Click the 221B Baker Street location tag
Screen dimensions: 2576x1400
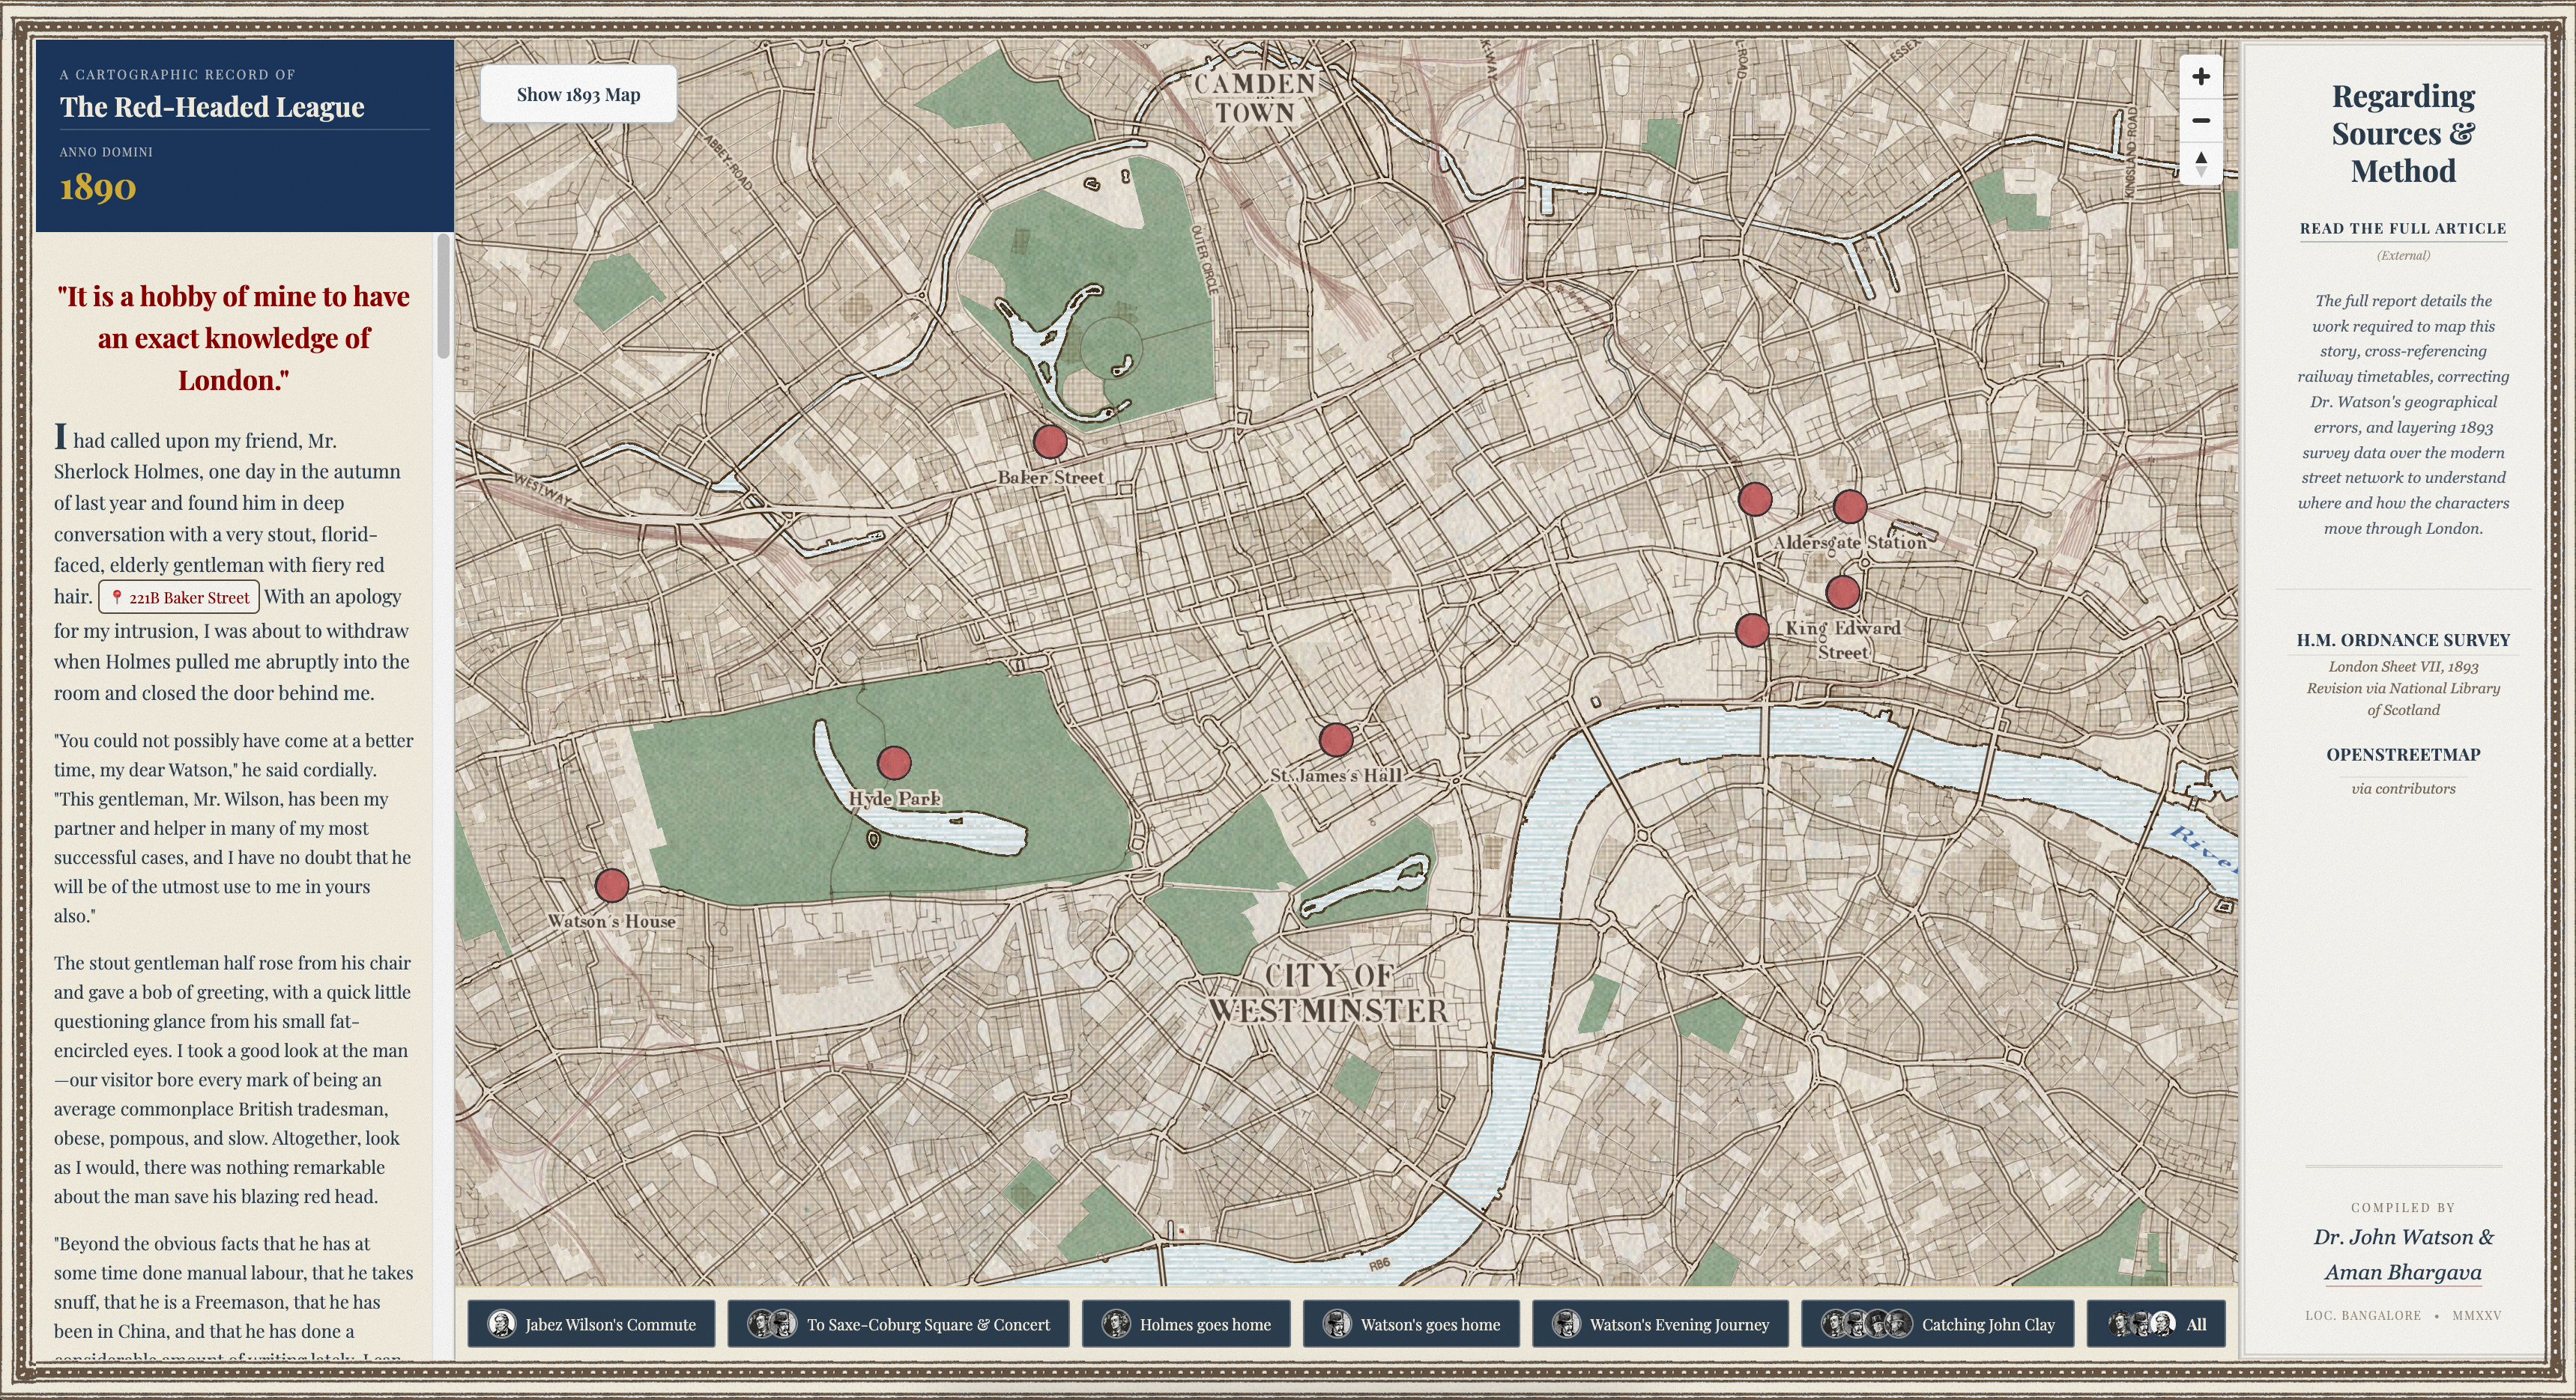click(x=179, y=597)
